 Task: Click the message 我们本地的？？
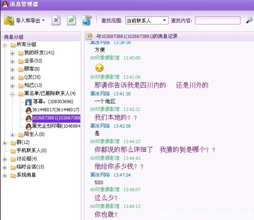click(x=116, y=117)
